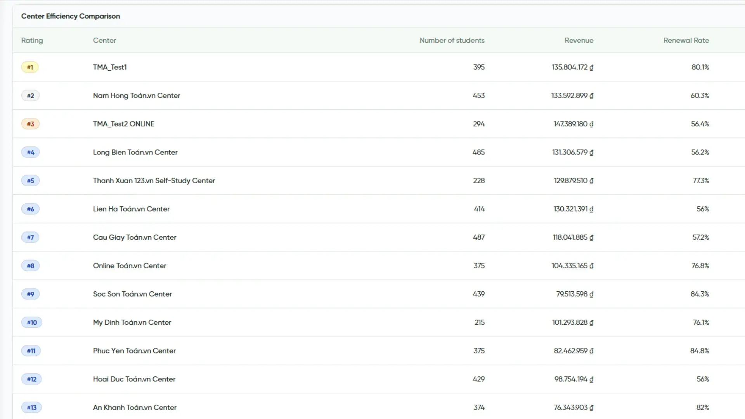Click renewal rate 84.8% cell

point(700,351)
